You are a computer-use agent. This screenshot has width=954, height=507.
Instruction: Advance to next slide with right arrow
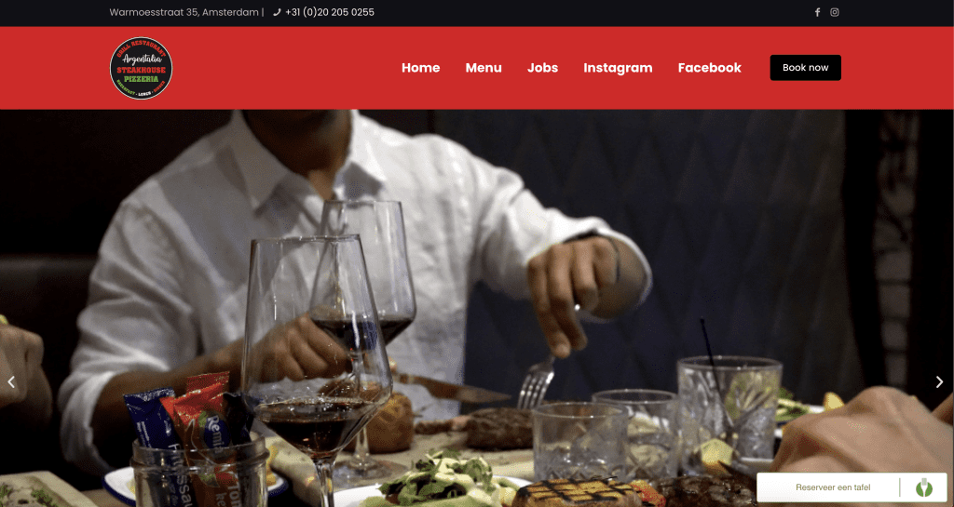(x=939, y=382)
